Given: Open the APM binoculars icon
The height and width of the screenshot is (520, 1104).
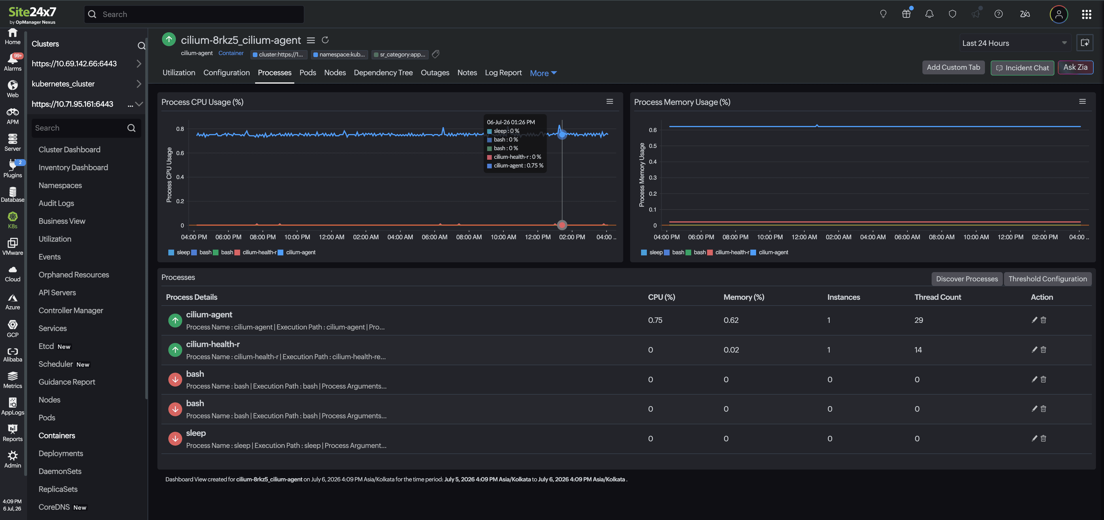Looking at the screenshot, I should click(x=12, y=116).
